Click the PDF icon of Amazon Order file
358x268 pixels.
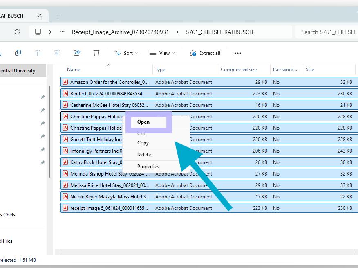pos(65,82)
